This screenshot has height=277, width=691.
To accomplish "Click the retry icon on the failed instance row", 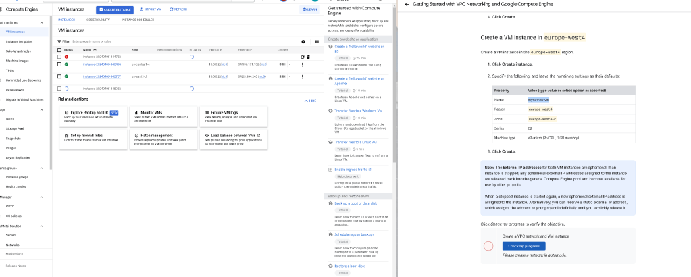I will (303, 57).
